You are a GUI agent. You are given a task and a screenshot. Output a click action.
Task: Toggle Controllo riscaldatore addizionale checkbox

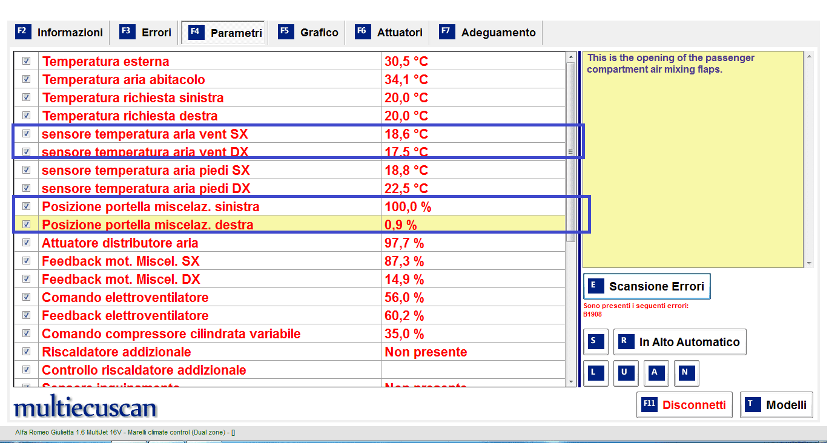coord(26,370)
